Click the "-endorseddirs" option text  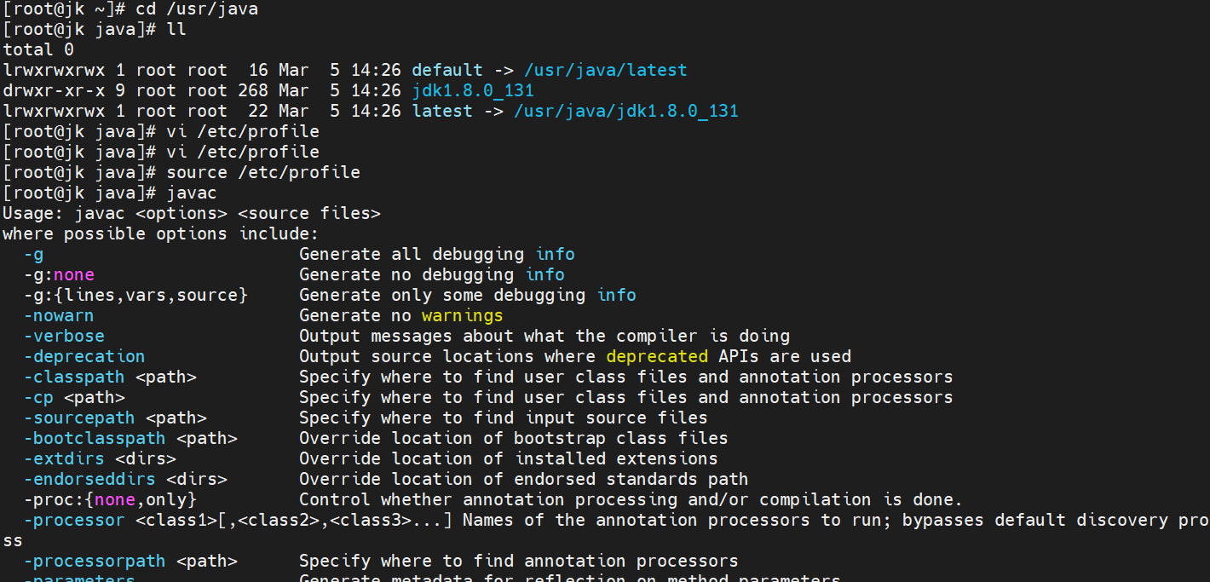point(89,480)
